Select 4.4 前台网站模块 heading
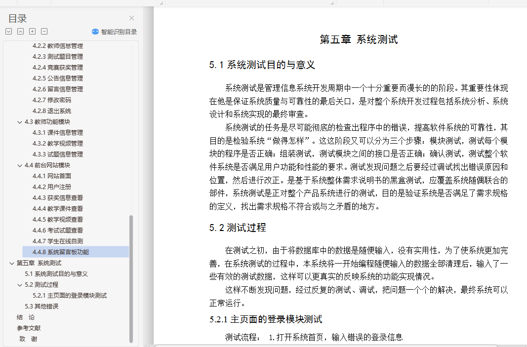The image size is (527, 347). click(47, 165)
